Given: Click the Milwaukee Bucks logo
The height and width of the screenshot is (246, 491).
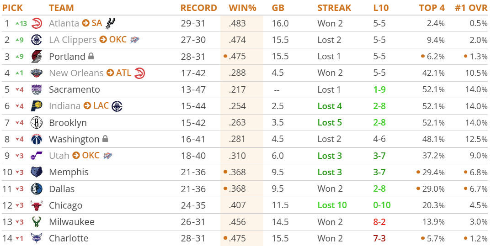Looking at the screenshot, I should 37,222.
